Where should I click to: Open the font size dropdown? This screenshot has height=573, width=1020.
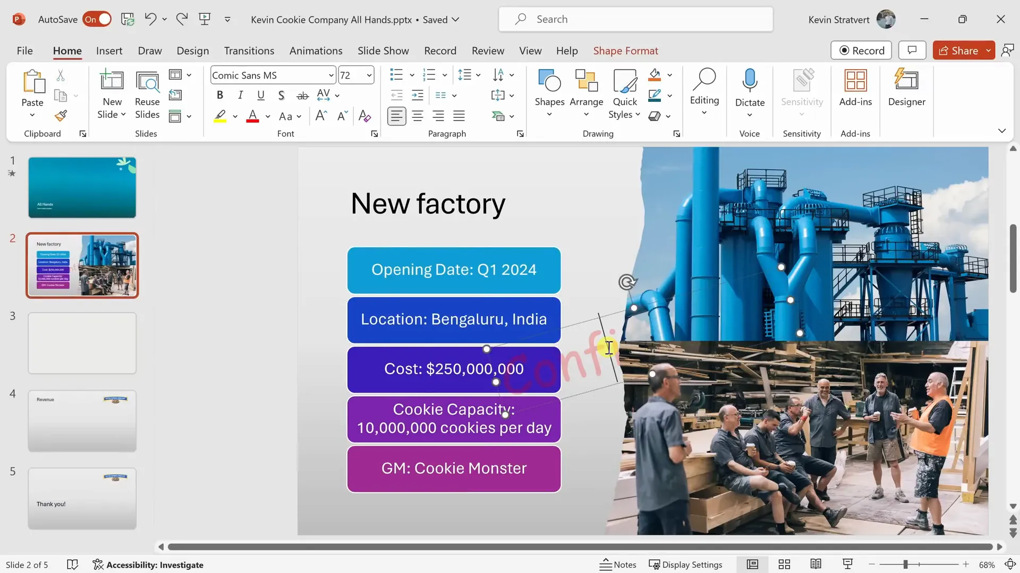pyautogui.click(x=369, y=75)
